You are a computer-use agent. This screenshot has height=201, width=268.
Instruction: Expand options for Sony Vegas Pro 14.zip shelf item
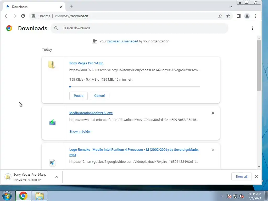(56, 177)
